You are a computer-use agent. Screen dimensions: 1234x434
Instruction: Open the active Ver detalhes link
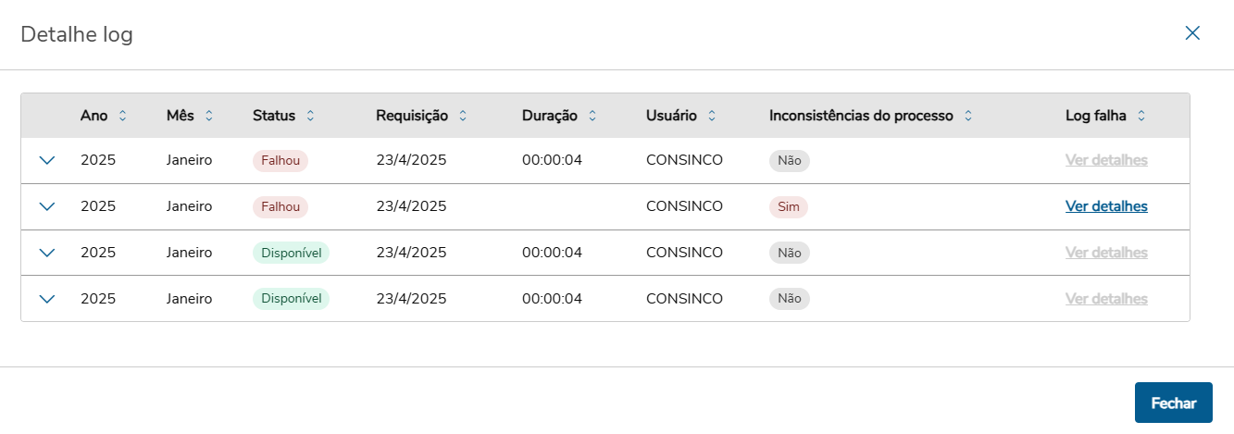coord(1106,206)
